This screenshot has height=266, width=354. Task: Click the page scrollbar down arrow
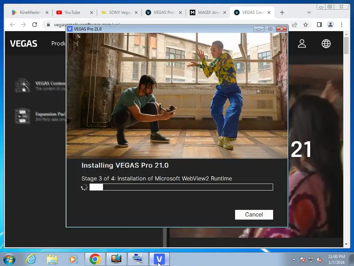pos(346,244)
